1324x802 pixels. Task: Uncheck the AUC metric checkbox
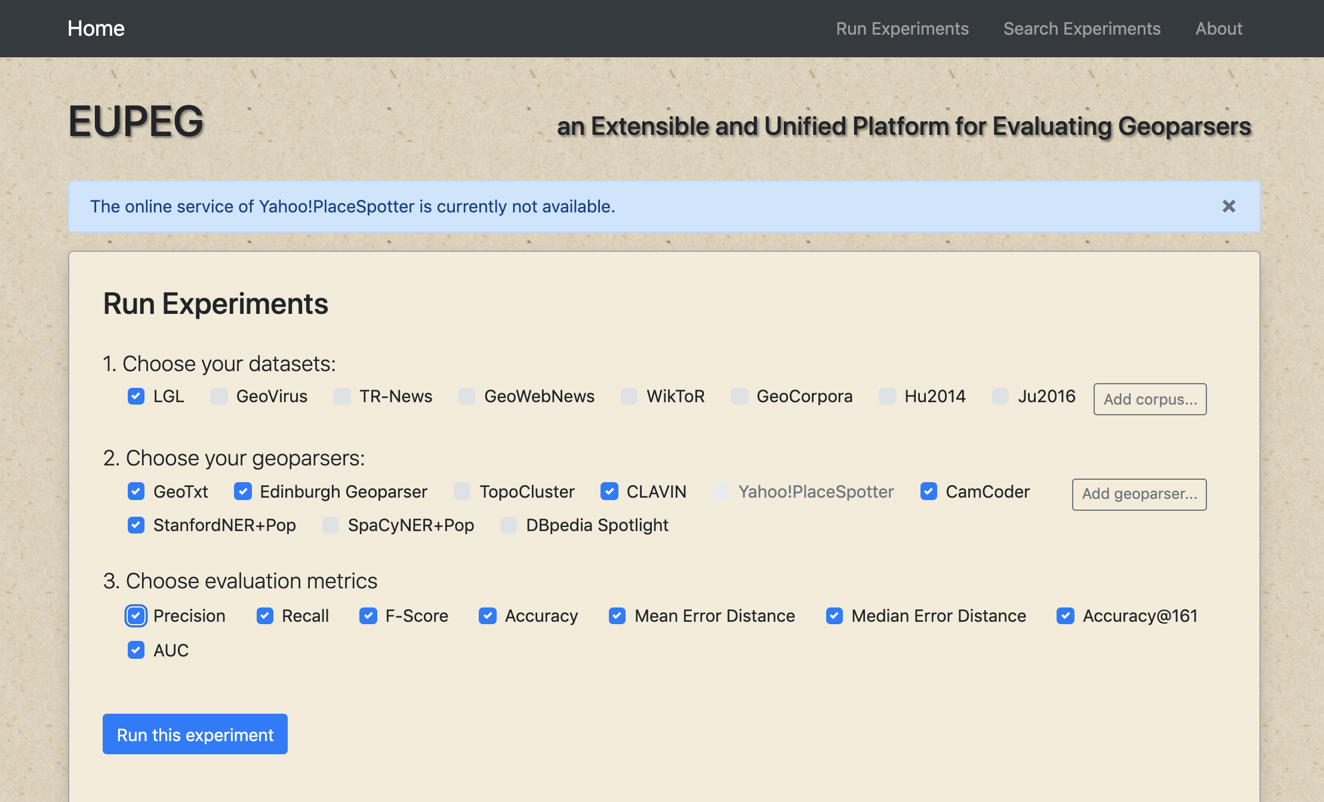tap(136, 650)
